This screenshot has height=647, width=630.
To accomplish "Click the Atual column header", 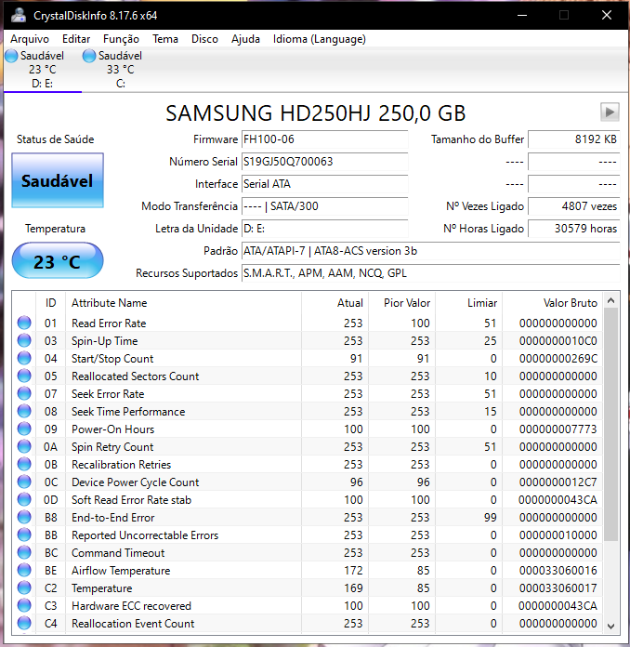I will click(335, 302).
